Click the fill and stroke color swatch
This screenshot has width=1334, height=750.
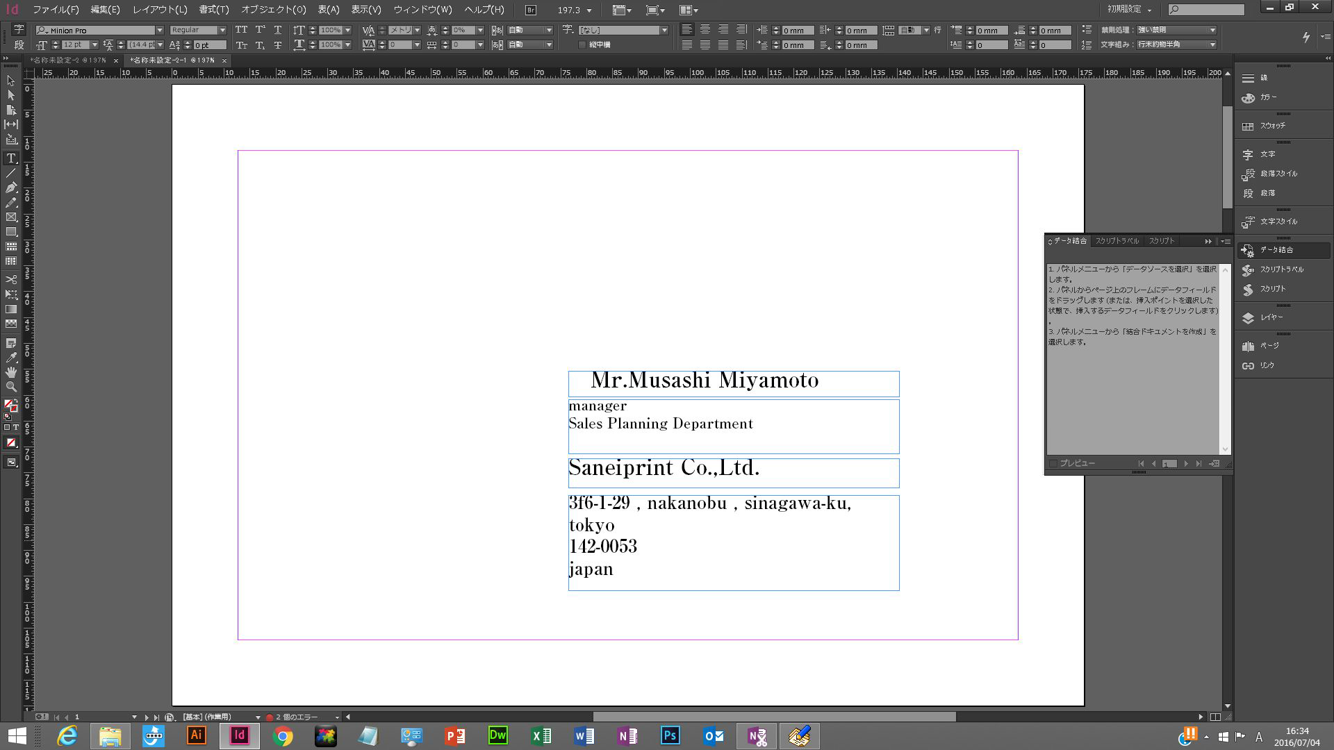10,406
